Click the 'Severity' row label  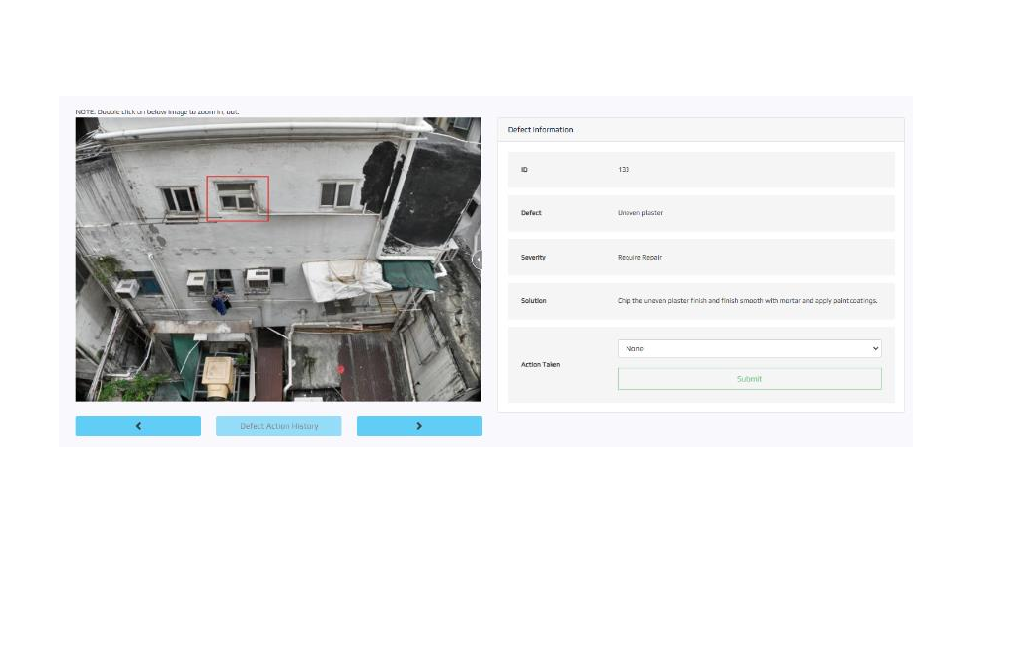coord(533,258)
